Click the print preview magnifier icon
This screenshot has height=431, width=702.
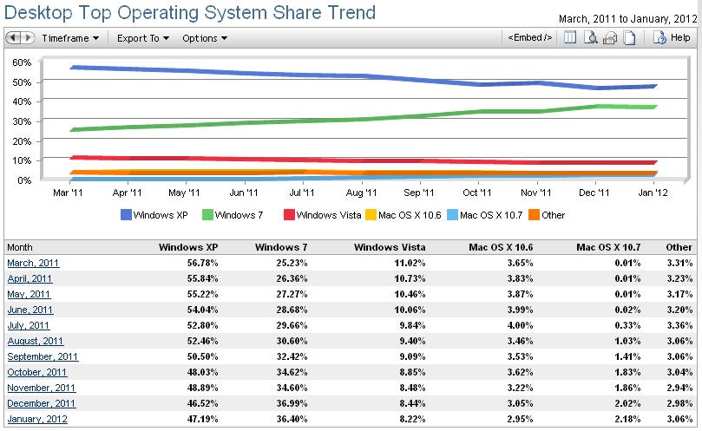(x=590, y=38)
